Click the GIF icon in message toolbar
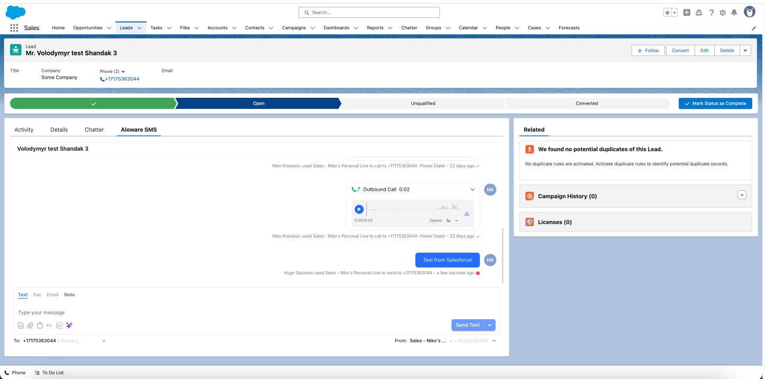765x379 pixels. (x=21, y=325)
